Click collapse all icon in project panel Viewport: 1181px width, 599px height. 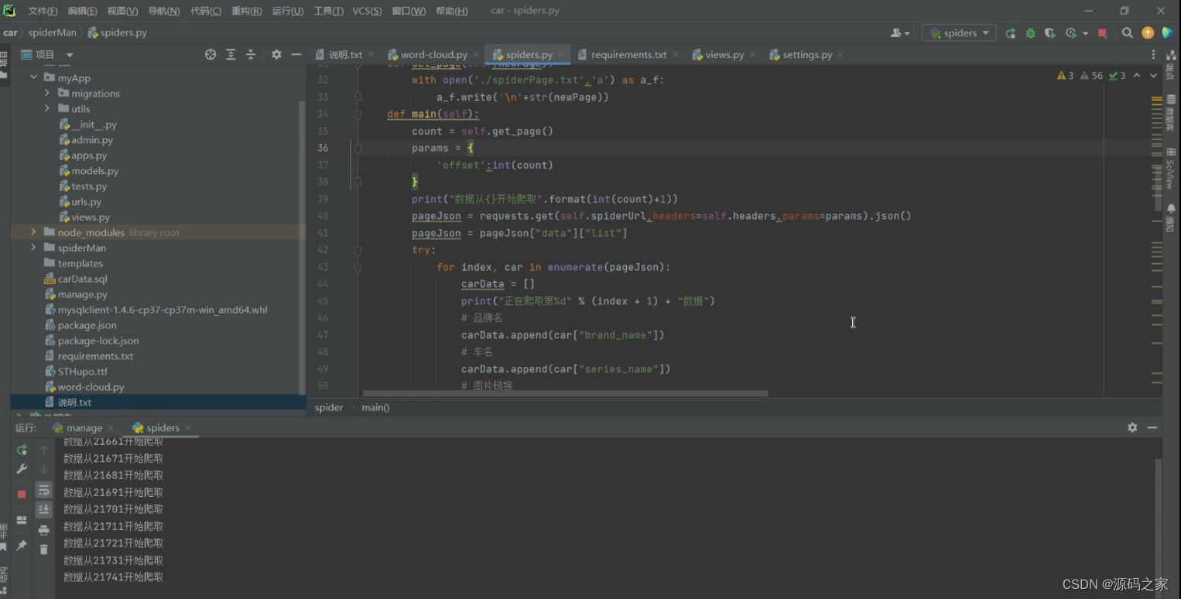(251, 54)
